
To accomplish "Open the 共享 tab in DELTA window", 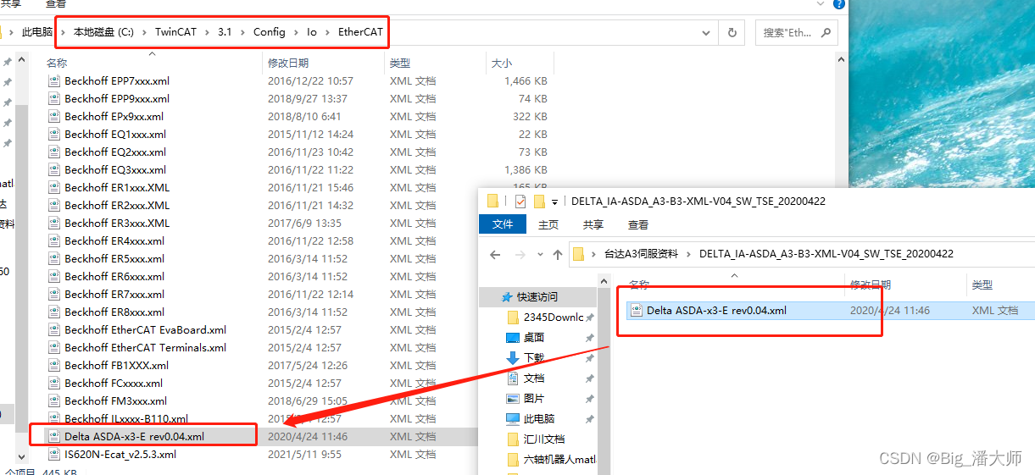I will 593,224.
